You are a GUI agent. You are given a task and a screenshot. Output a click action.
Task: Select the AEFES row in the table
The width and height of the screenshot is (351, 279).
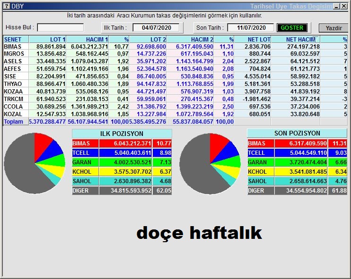point(175,69)
